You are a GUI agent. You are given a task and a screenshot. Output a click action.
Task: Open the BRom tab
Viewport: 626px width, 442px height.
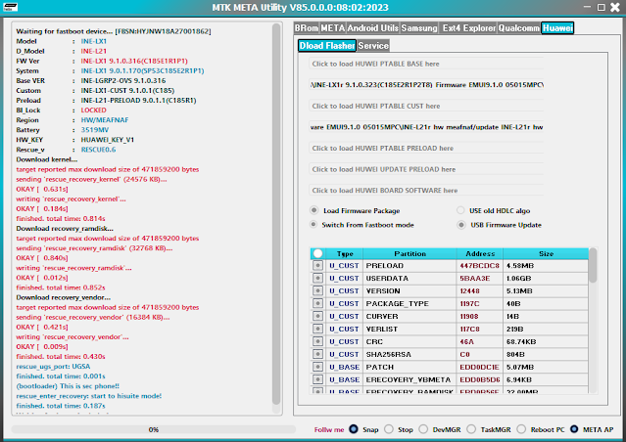[307, 28]
